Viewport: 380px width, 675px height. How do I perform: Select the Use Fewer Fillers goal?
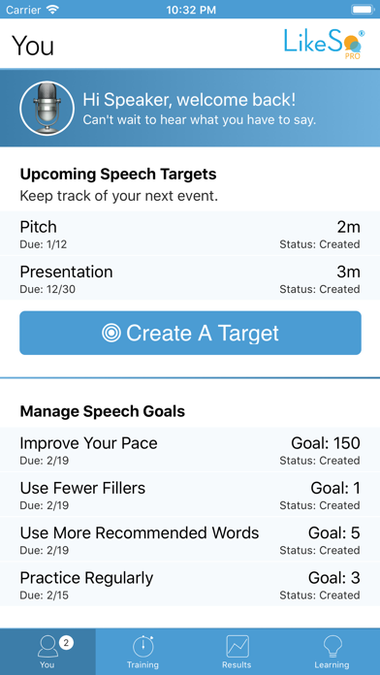190,495
